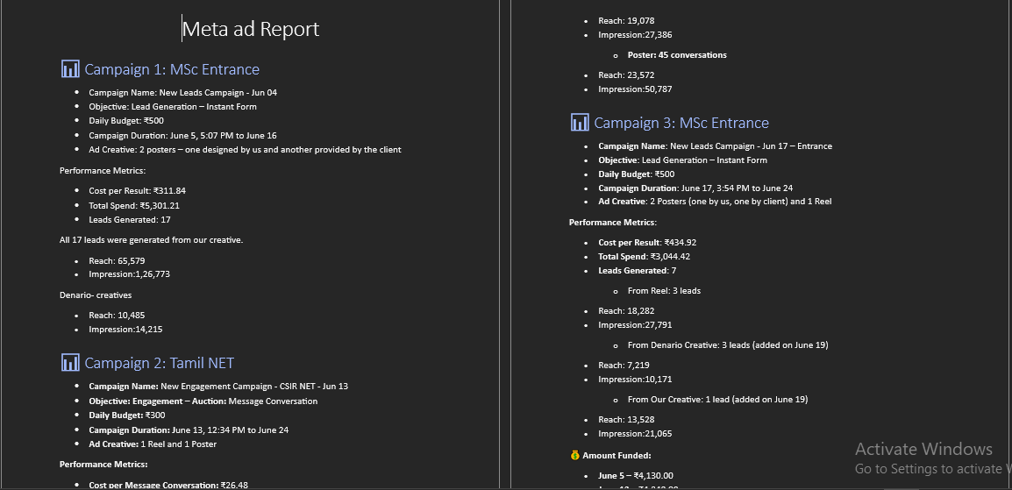Click 'Campaign Duration: June 5, 5:07 PM to June 16'
The height and width of the screenshot is (490, 1012).
[x=182, y=136]
